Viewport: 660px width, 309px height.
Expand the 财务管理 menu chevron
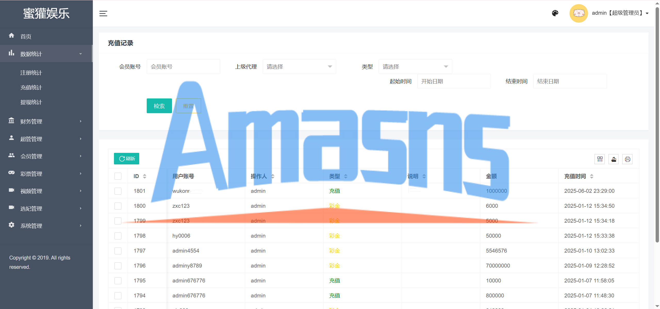pos(81,121)
